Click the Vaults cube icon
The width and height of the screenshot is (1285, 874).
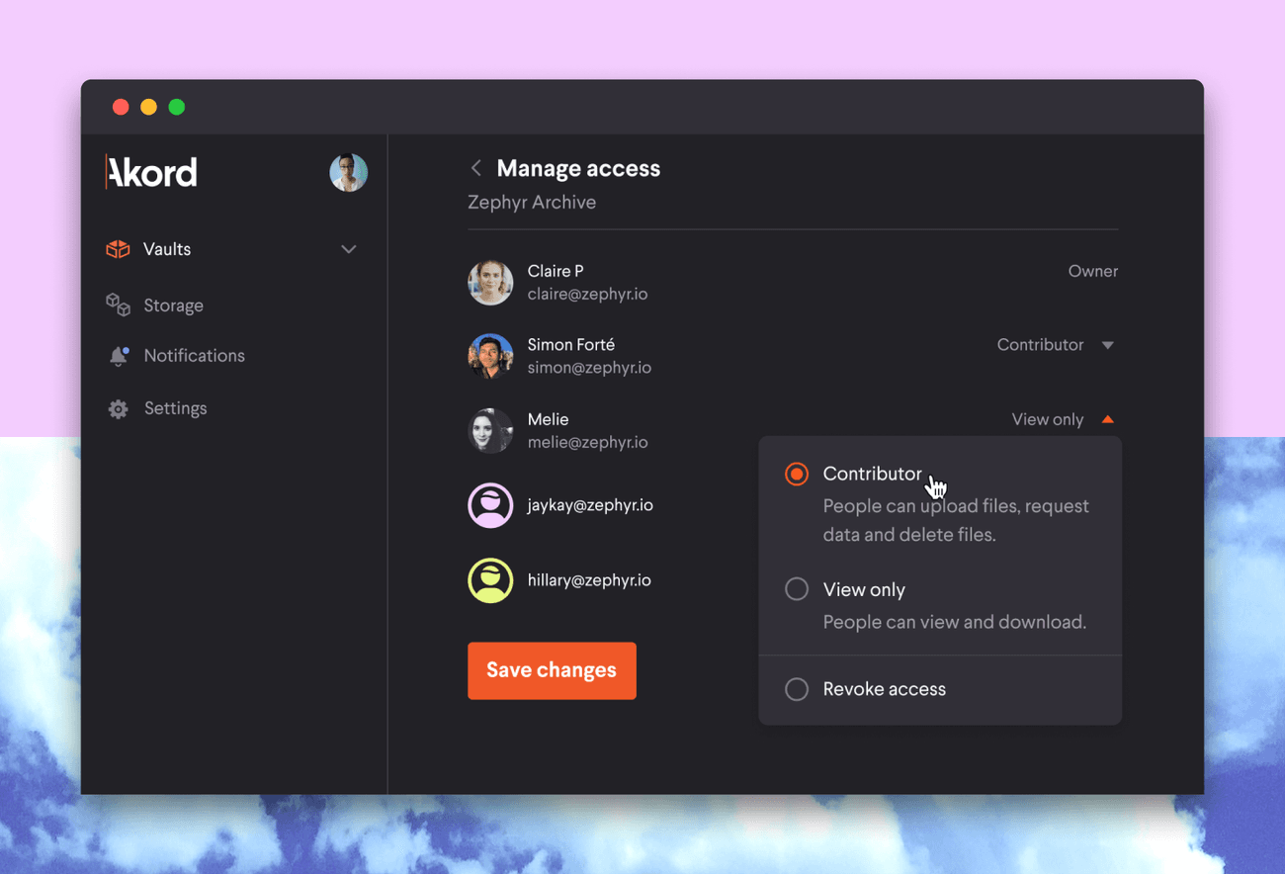[x=118, y=249]
